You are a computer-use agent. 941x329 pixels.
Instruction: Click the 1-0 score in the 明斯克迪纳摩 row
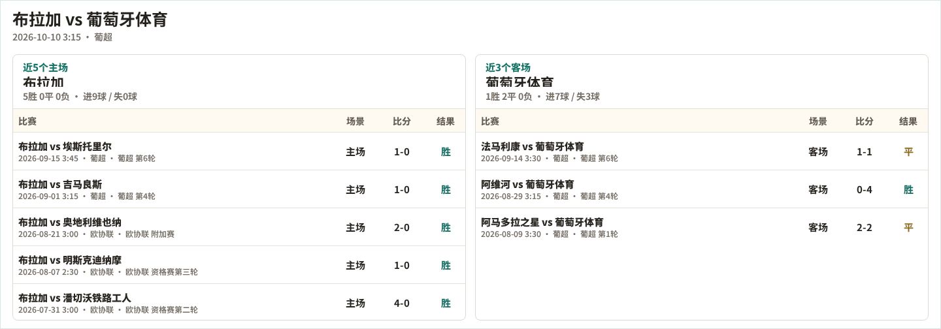(402, 265)
